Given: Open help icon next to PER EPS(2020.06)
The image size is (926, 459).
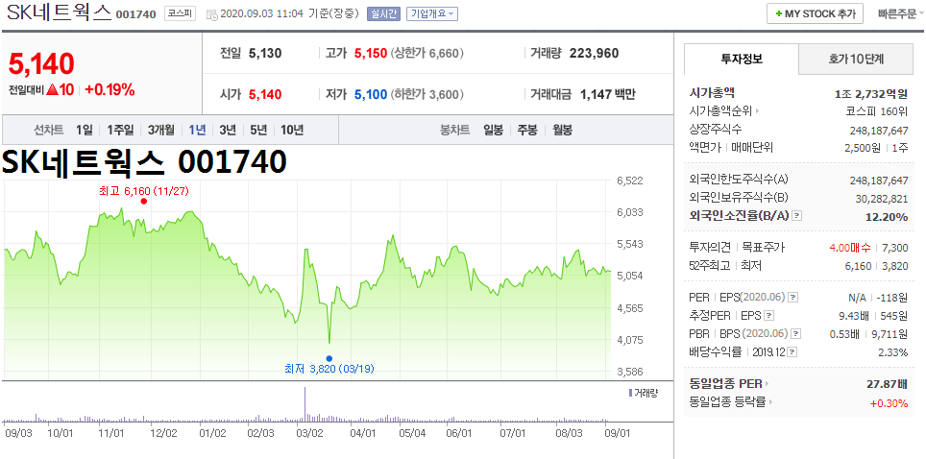Looking at the screenshot, I should coord(793,297).
